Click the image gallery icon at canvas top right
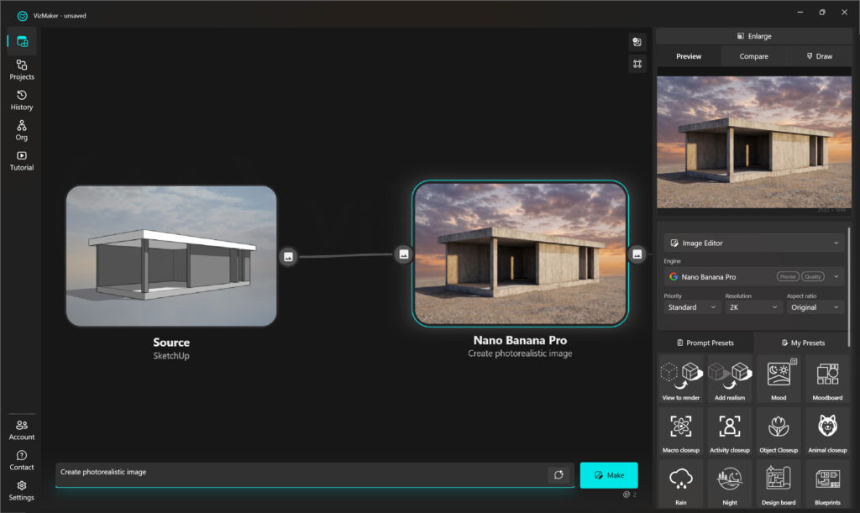Viewport: 860px width, 513px height. 637,42
